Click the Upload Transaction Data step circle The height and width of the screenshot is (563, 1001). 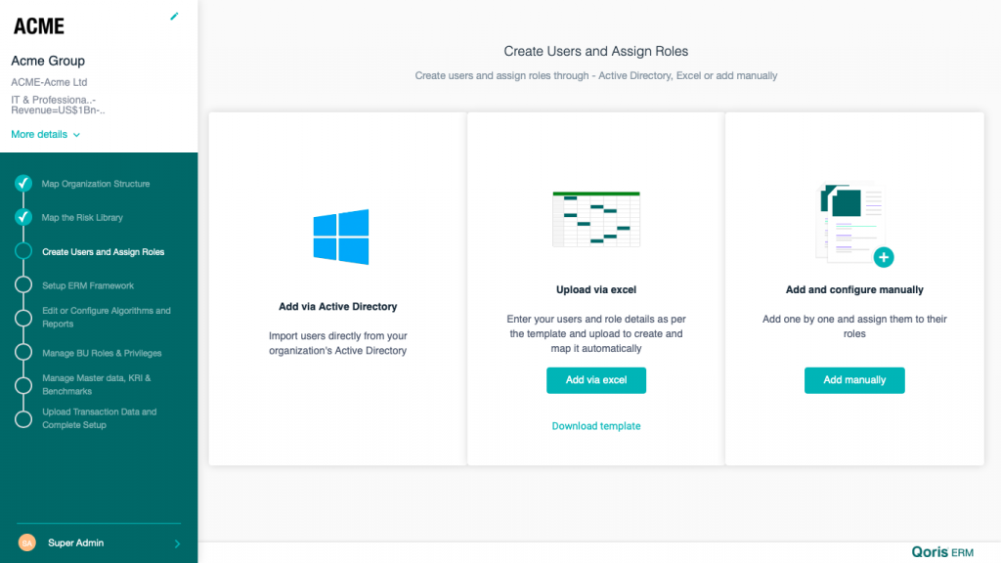[x=23, y=419]
